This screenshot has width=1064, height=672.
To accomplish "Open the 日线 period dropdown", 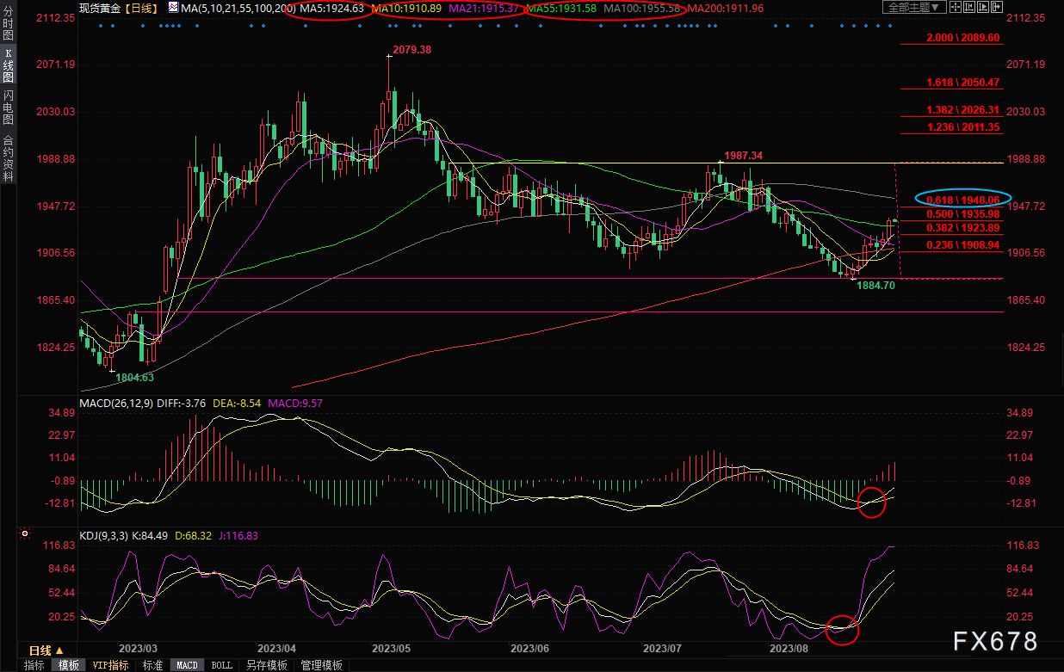I will click(45, 650).
